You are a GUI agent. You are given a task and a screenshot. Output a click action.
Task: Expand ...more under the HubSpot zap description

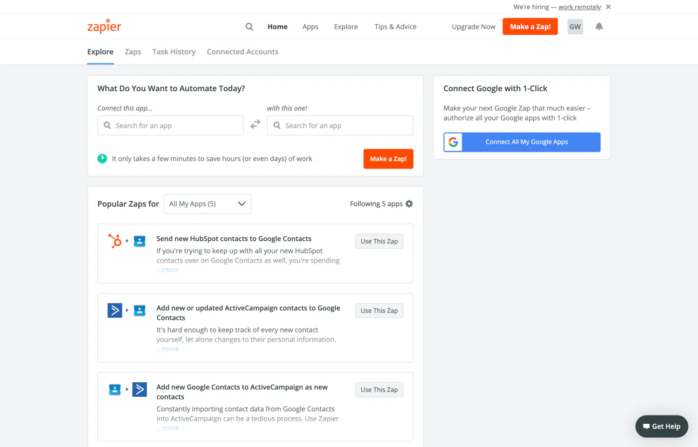(168, 270)
